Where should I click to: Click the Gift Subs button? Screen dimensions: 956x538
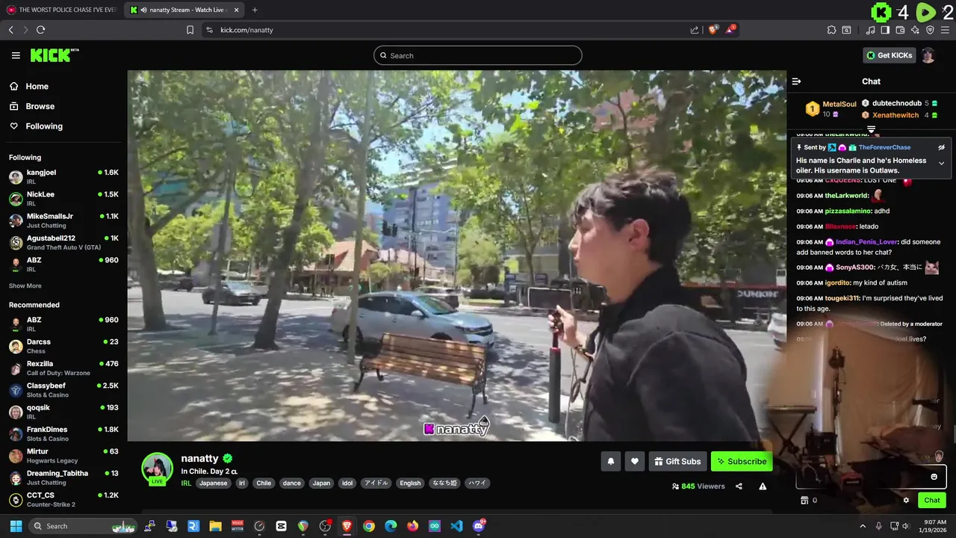point(677,461)
